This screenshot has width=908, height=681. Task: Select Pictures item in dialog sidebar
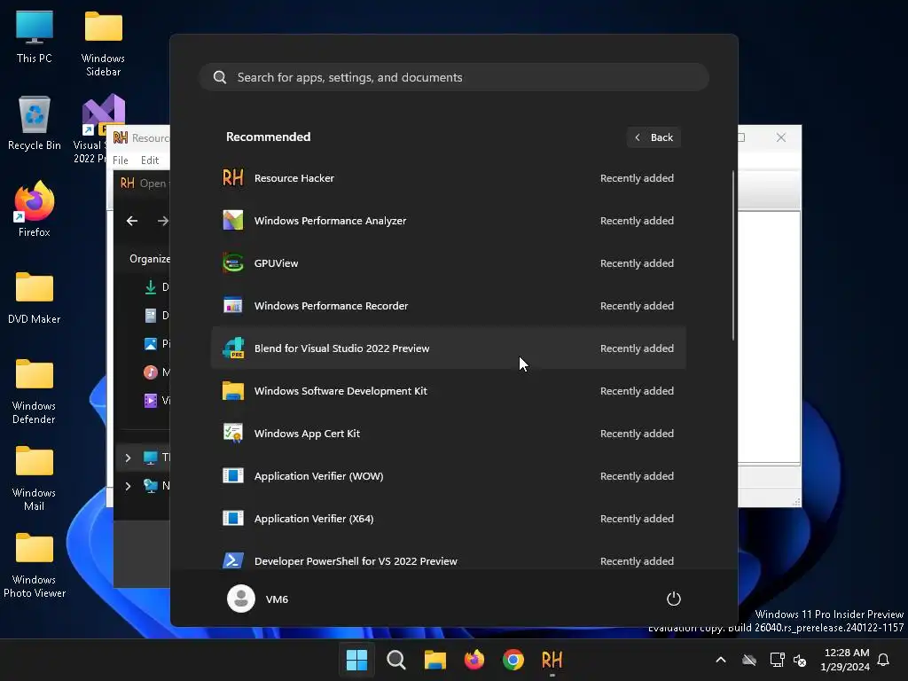click(156, 343)
